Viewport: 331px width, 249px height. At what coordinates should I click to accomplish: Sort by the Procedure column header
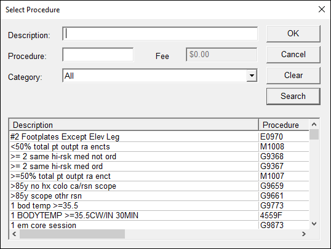click(284, 125)
